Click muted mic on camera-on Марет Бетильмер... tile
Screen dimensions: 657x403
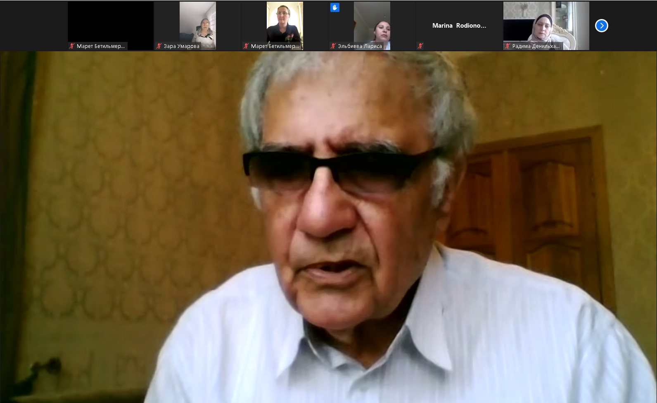pos(246,46)
